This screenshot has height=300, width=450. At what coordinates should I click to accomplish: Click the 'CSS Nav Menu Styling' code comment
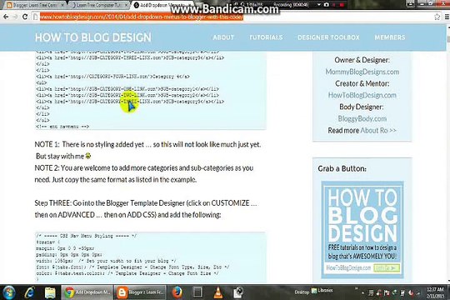tap(87, 236)
